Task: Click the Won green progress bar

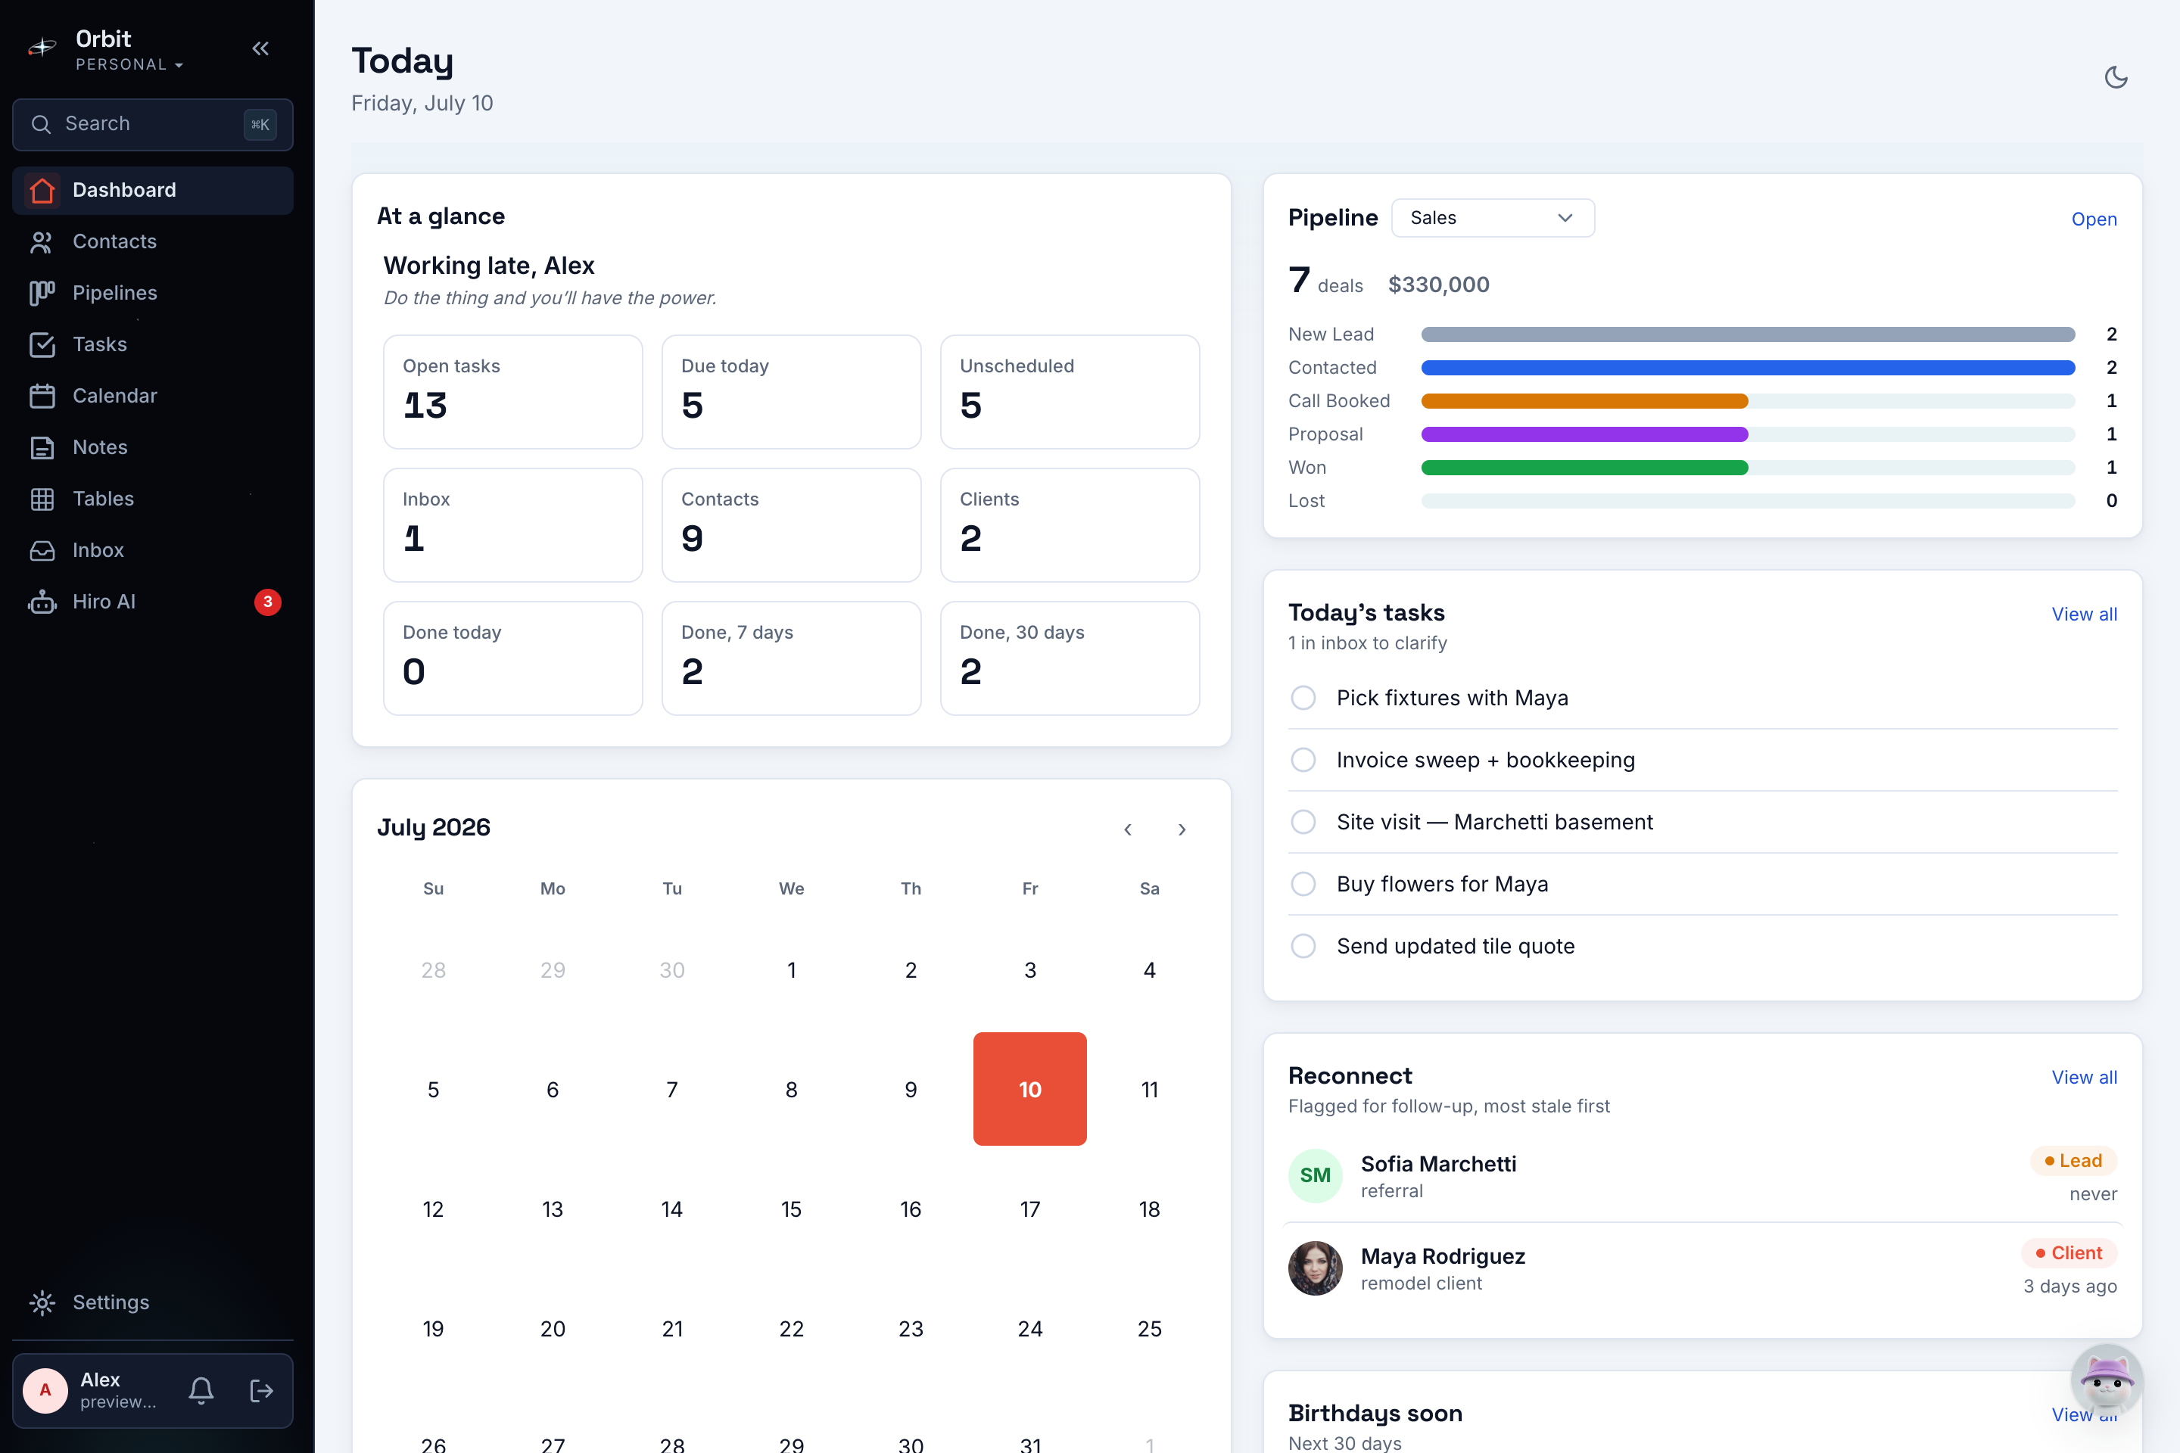Action: [x=1584, y=468]
